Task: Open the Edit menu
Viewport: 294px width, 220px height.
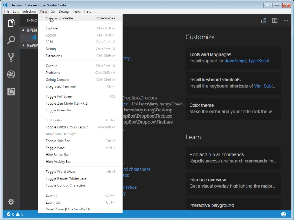Action: (15, 11)
